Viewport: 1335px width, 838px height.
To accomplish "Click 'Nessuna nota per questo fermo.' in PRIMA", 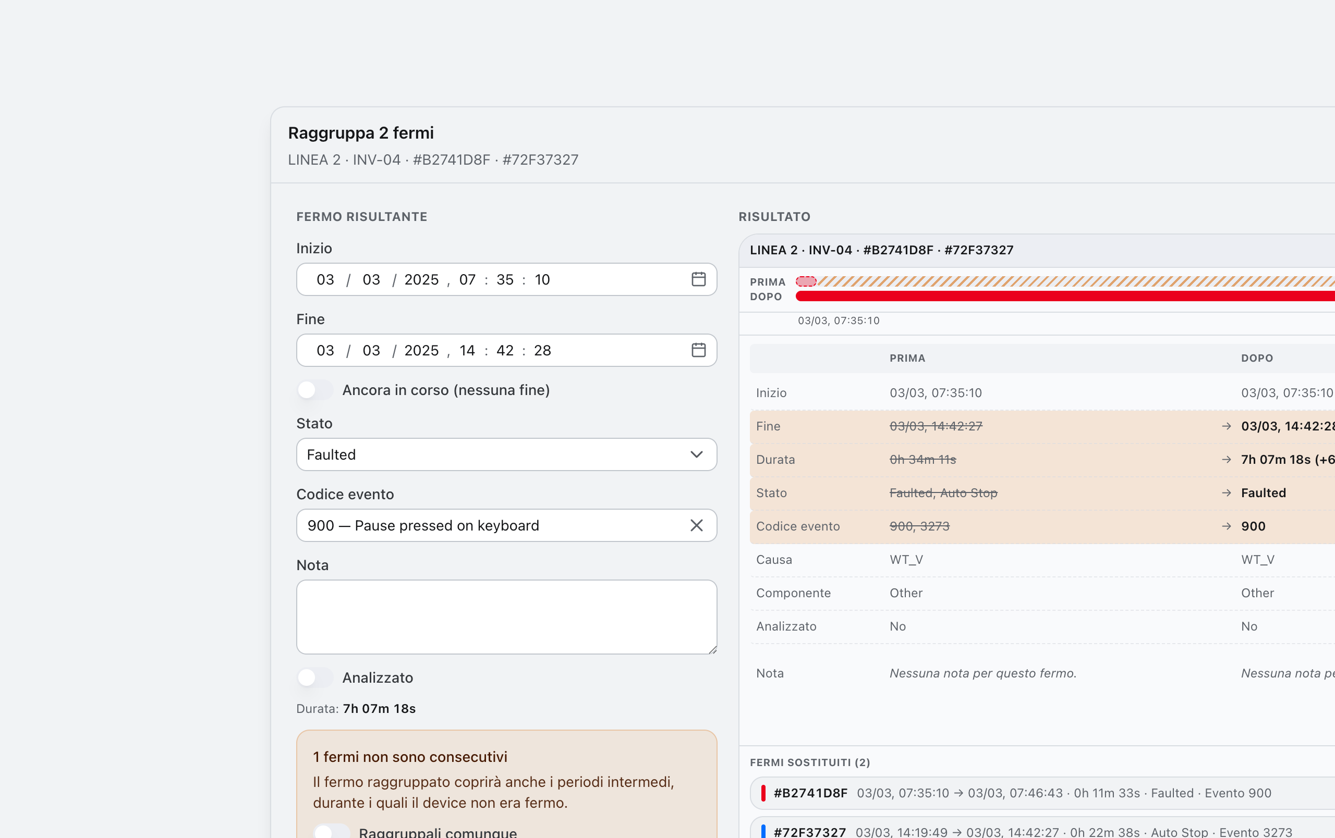I will (983, 673).
